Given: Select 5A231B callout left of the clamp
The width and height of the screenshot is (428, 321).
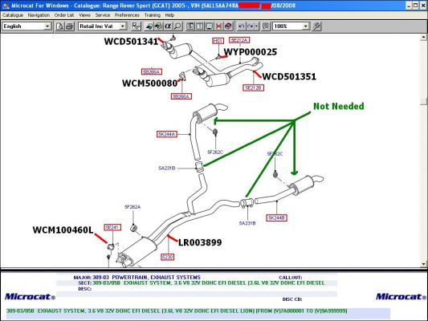Looking at the screenshot, I should [166, 168].
